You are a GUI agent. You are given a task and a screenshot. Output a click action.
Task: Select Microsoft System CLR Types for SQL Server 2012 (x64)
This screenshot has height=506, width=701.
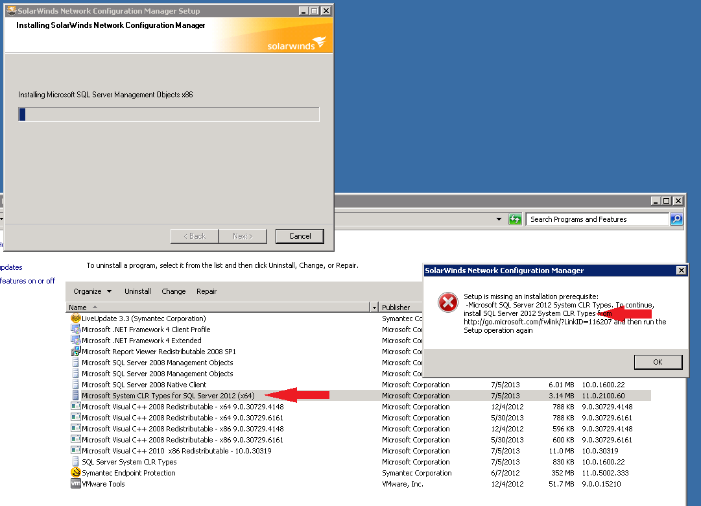click(x=168, y=396)
